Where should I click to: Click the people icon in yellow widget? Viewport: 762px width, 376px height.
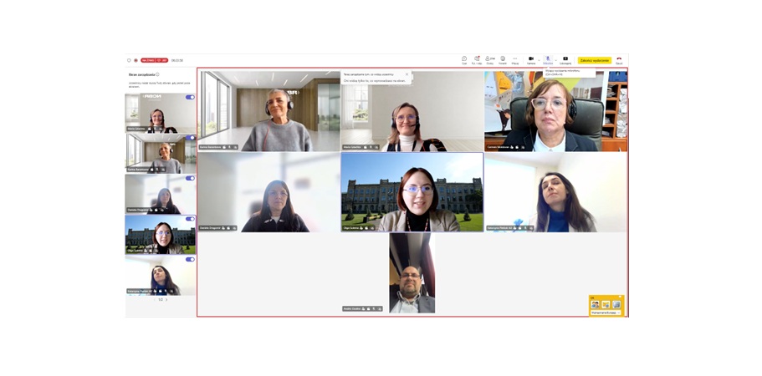(x=596, y=305)
